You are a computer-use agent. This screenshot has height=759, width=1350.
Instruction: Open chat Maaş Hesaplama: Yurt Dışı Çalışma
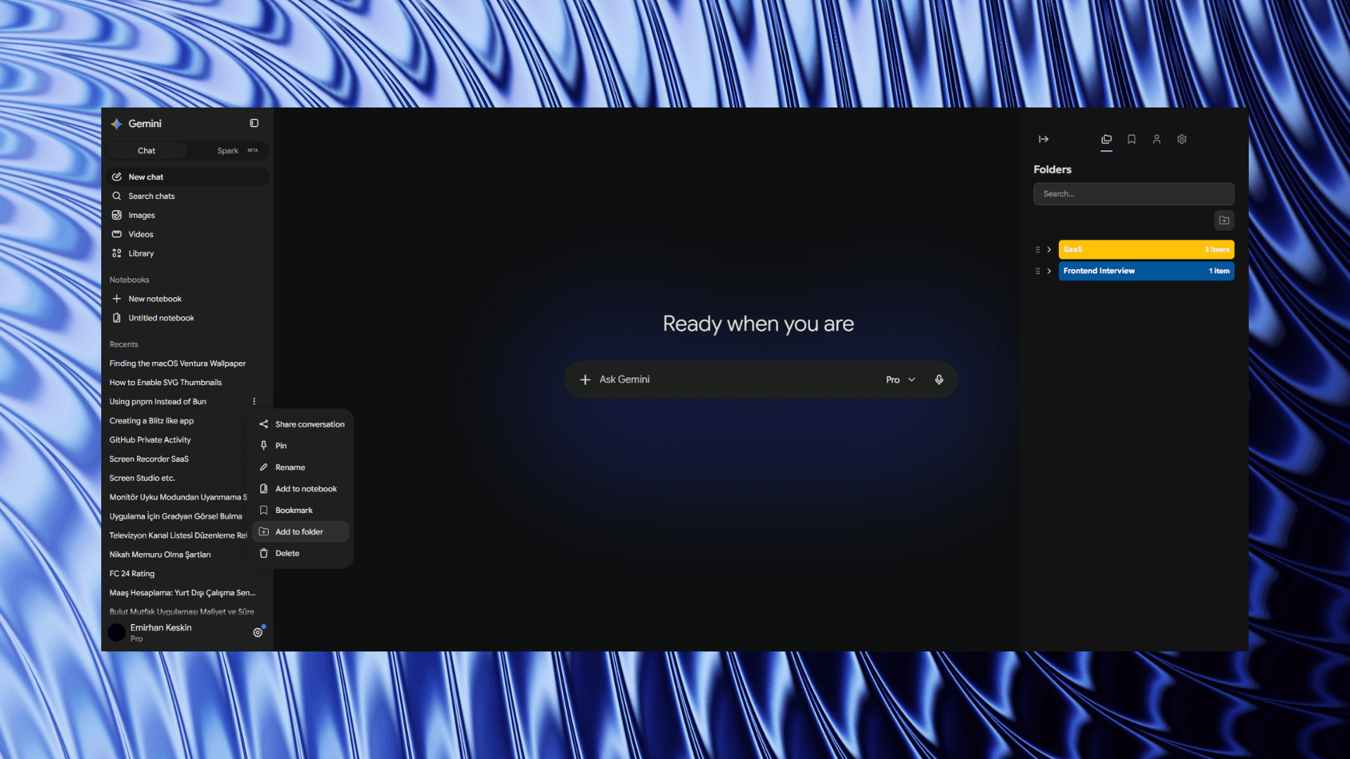(x=182, y=592)
